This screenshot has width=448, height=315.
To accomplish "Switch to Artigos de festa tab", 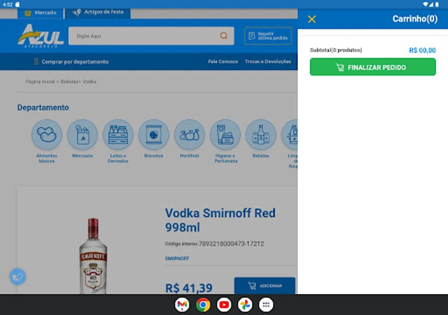I will pyautogui.click(x=98, y=13).
